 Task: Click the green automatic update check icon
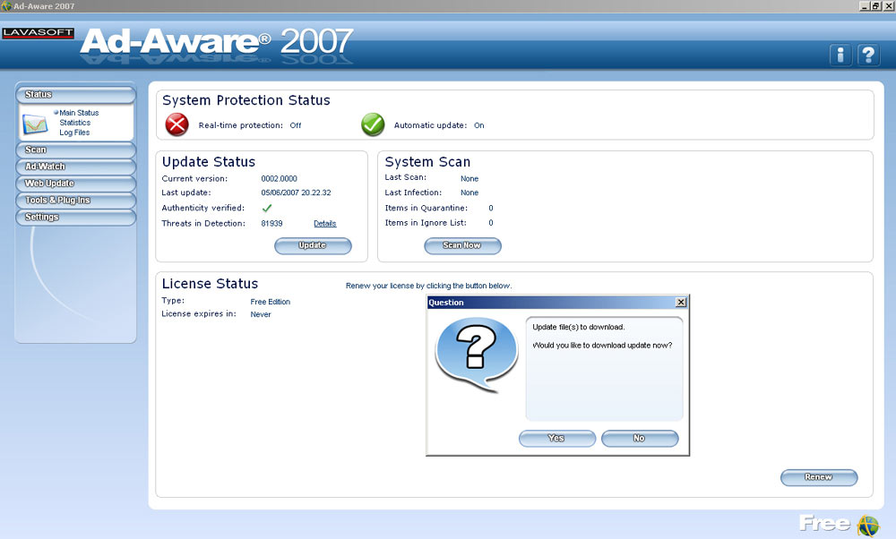click(x=373, y=124)
